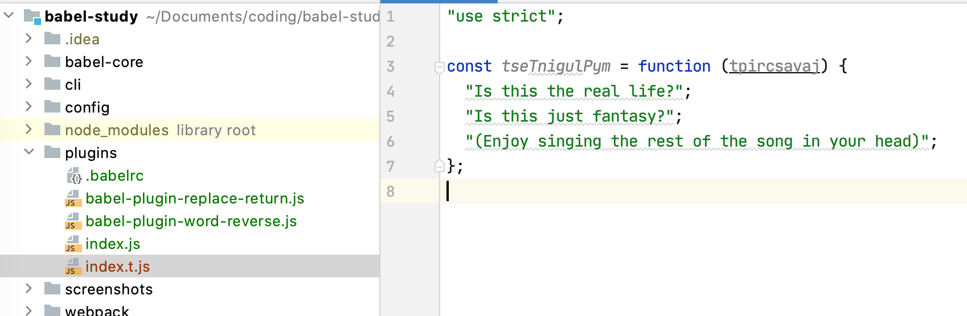967x316 pixels.
Task: Click gutter line number 4
Action: pyautogui.click(x=390, y=92)
